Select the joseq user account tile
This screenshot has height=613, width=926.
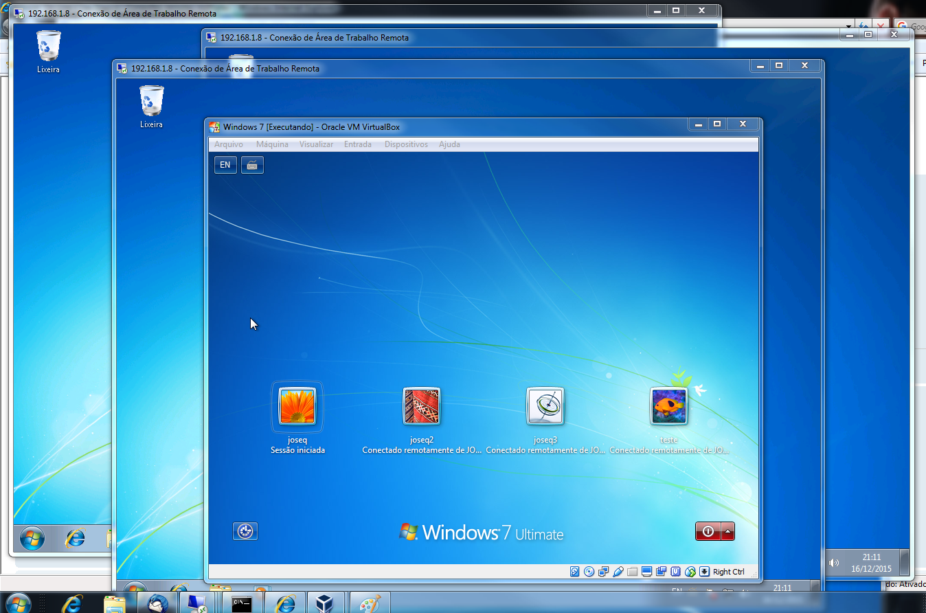[297, 406]
